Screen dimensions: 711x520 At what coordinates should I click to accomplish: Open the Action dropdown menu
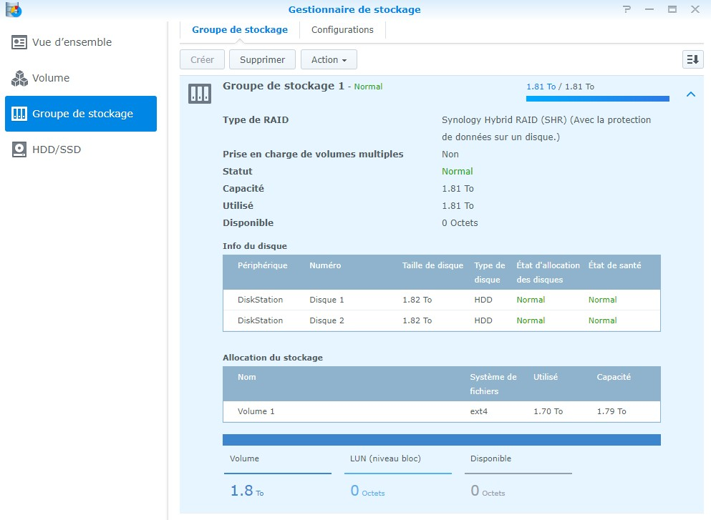coord(329,59)
